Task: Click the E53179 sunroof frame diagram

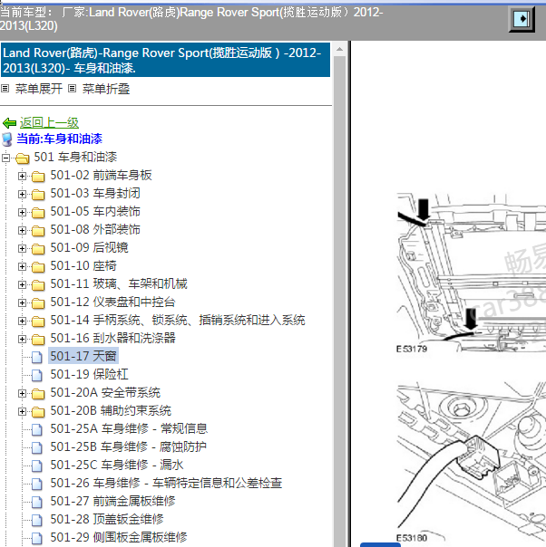Action: 472,273
